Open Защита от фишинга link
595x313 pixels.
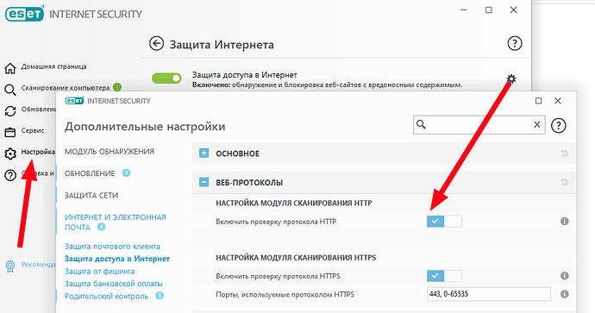point(99,272)
